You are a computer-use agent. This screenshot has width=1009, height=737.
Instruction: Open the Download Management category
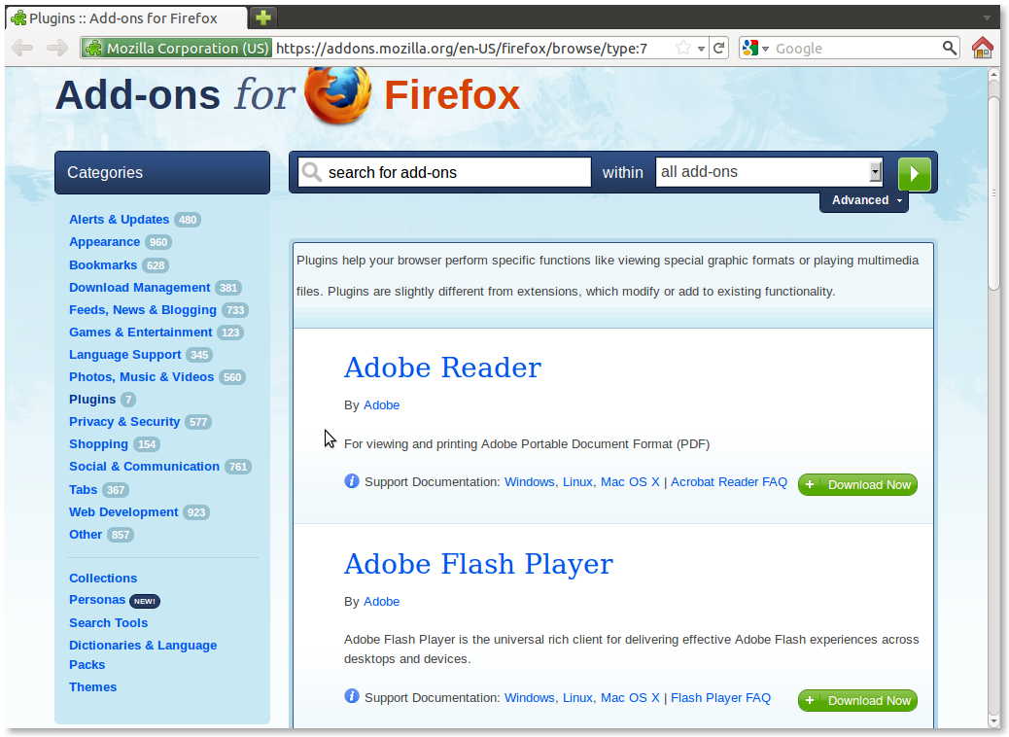click(x=140, y=288)
